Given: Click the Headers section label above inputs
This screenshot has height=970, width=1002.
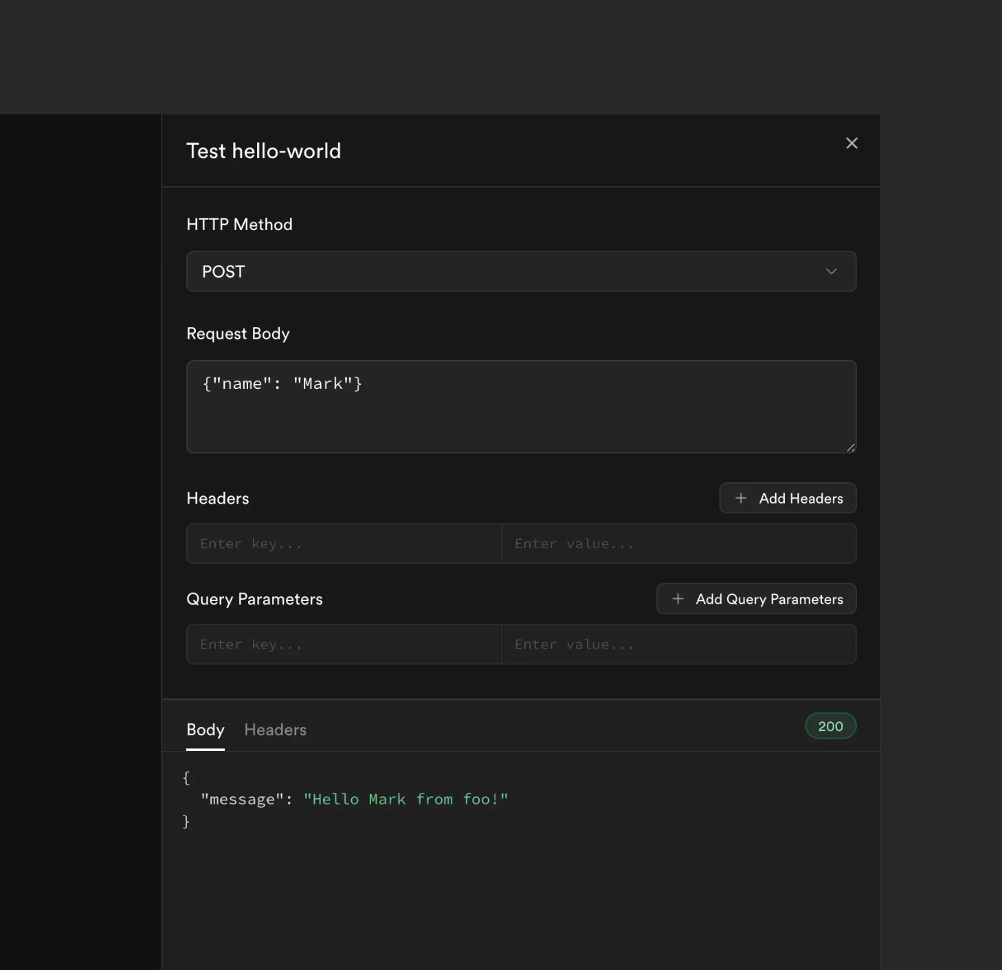Looking at the screenshot, I should coord(218,498).
